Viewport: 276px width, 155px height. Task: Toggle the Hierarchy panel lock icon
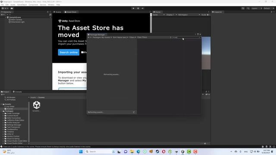click(x=48, y=12)
